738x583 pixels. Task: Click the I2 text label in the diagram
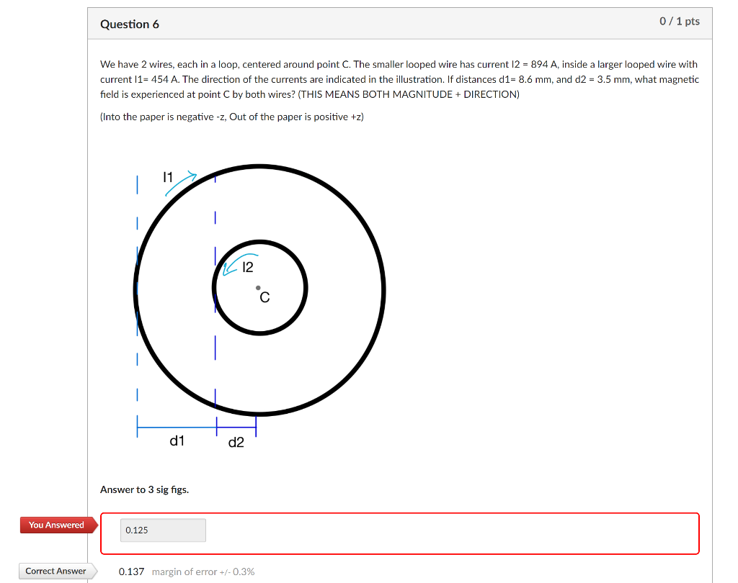click(249, 267)
